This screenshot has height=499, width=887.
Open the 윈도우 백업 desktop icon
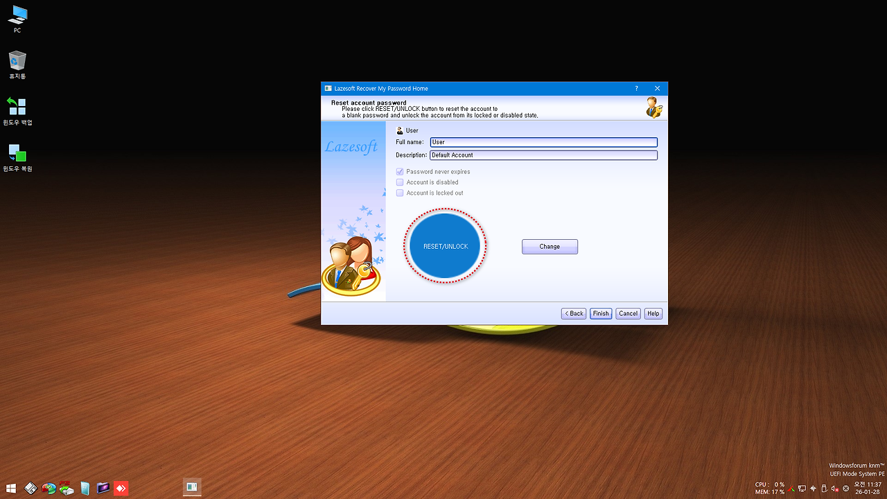click(17, 110)
